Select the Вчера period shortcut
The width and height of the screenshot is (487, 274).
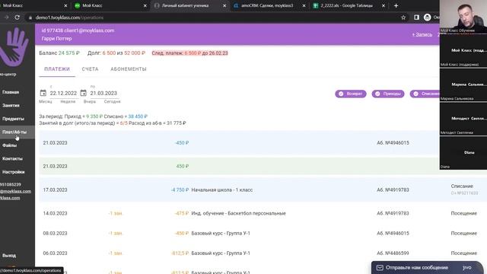(90, 101)
